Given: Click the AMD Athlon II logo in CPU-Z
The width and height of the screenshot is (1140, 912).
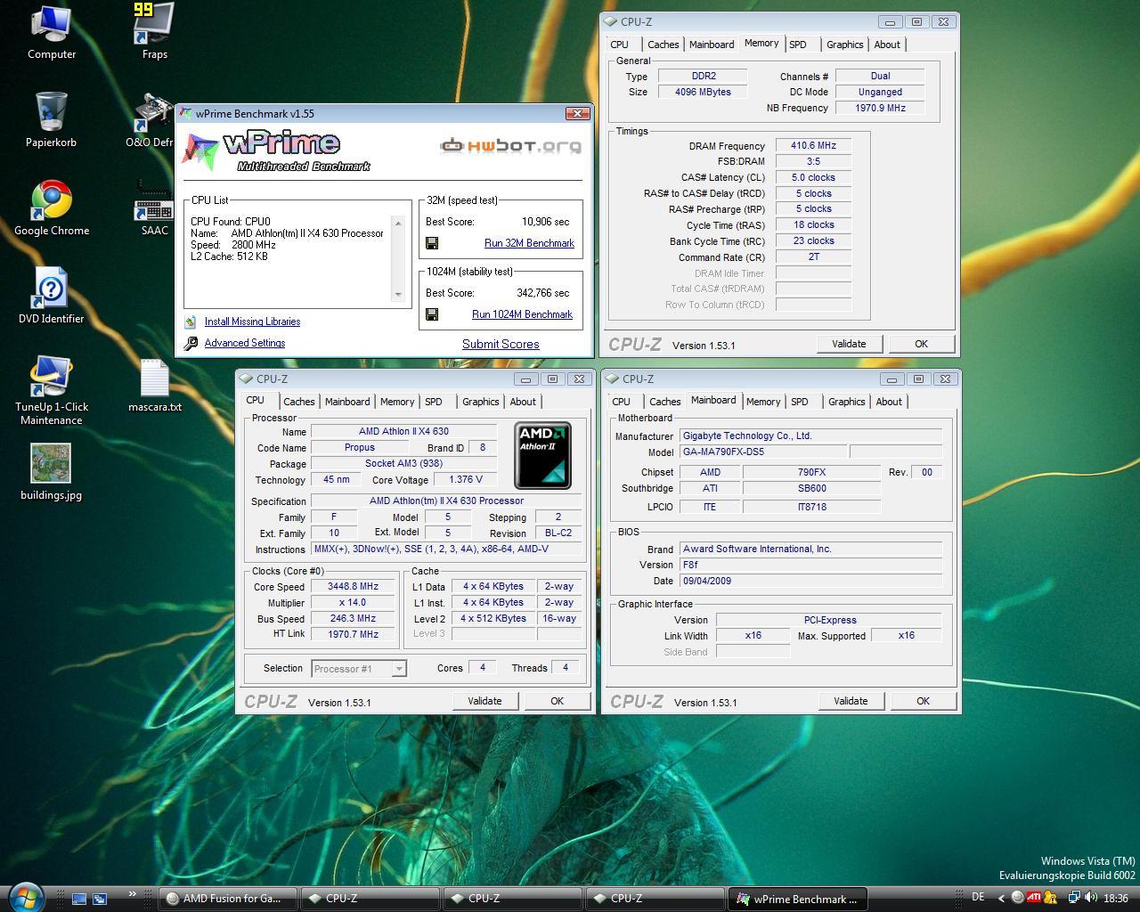Looking at the screenshot, I should tap(543, 456).
